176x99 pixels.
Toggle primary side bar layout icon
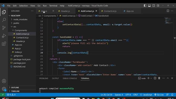(x=145, y=5)
